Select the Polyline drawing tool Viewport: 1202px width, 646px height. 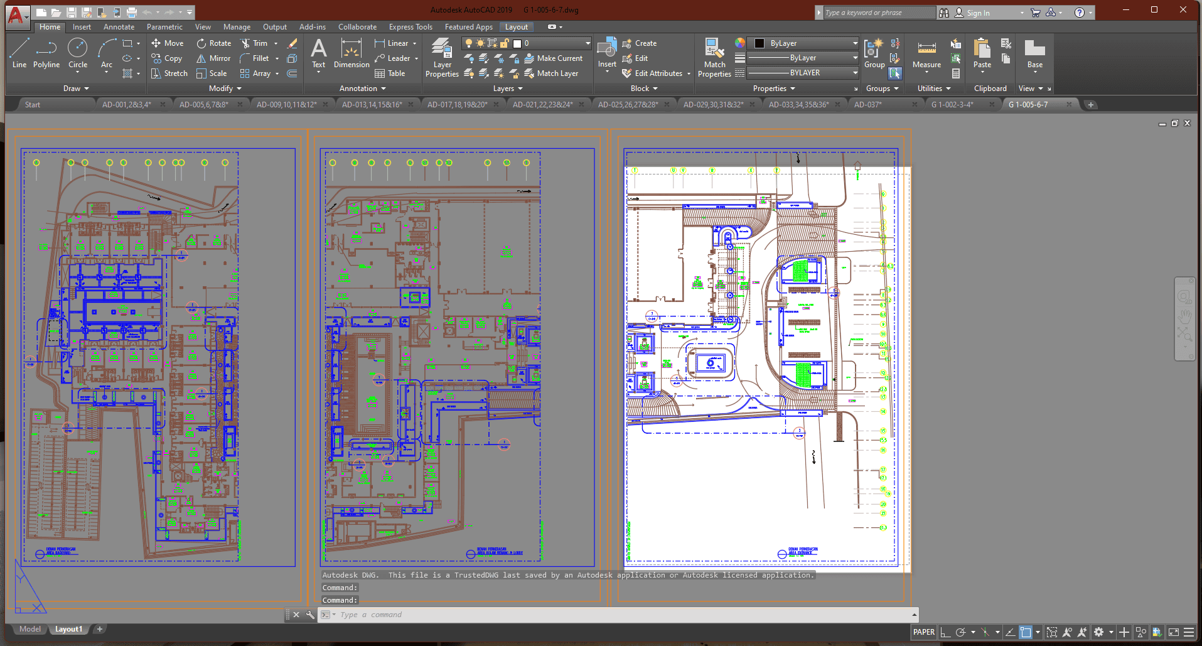[x=46, y=53]
